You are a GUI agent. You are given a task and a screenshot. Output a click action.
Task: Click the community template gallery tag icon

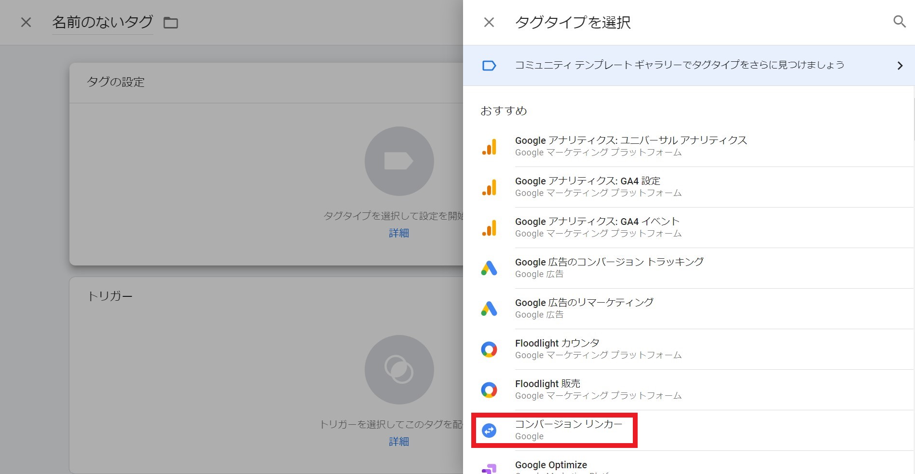click(489, 65)
